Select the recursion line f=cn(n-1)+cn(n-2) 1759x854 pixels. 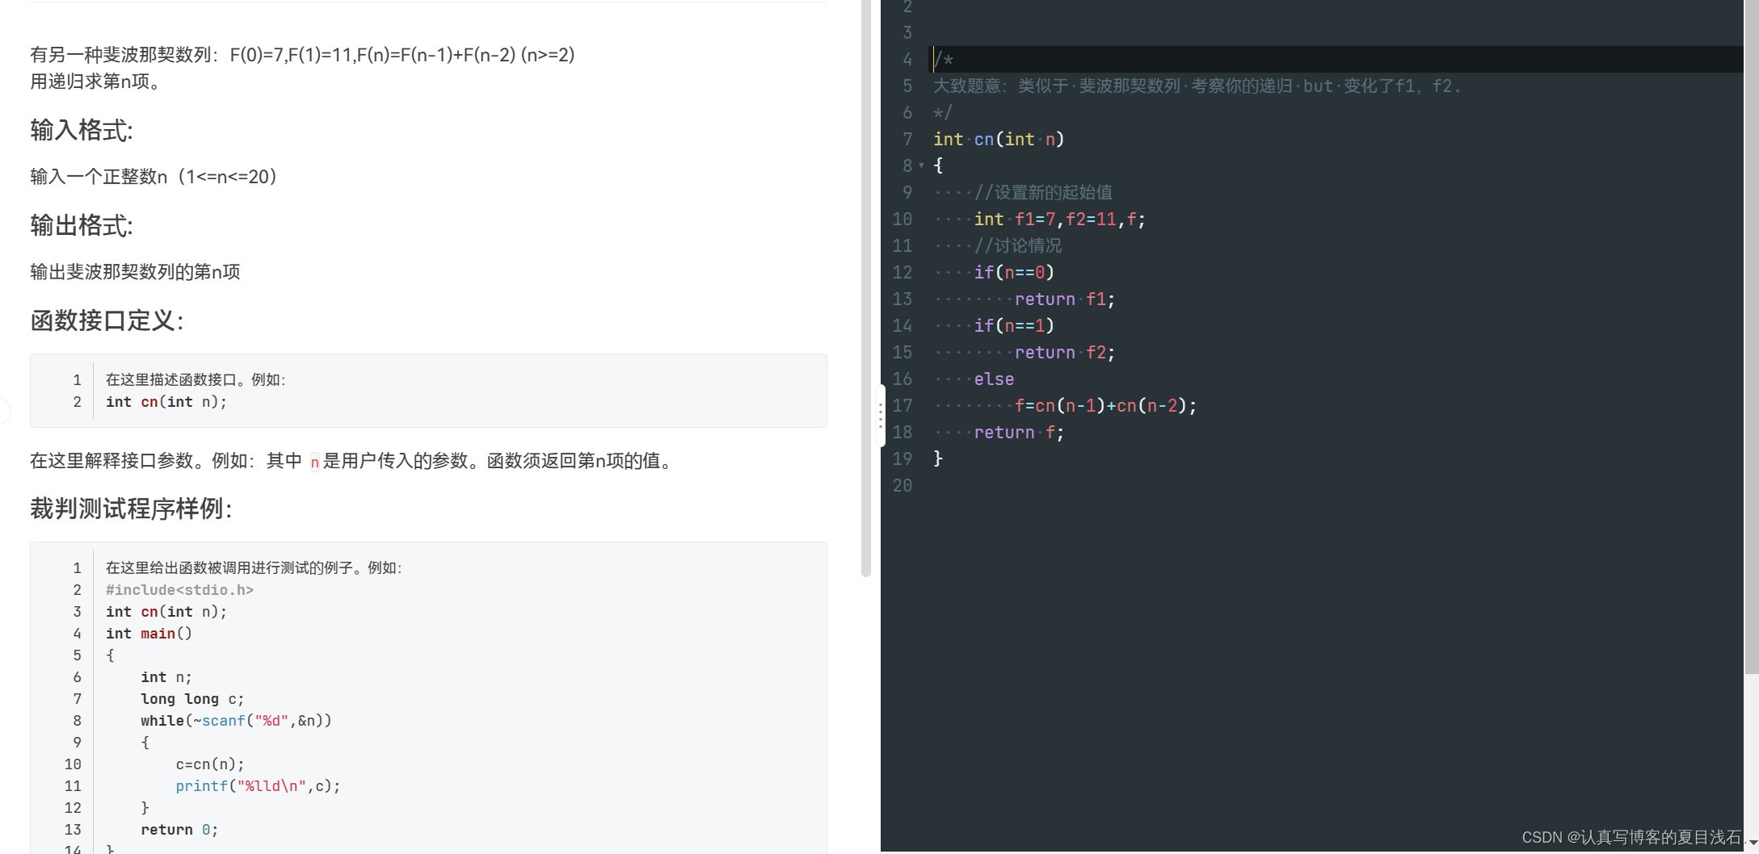(1106, 405)
